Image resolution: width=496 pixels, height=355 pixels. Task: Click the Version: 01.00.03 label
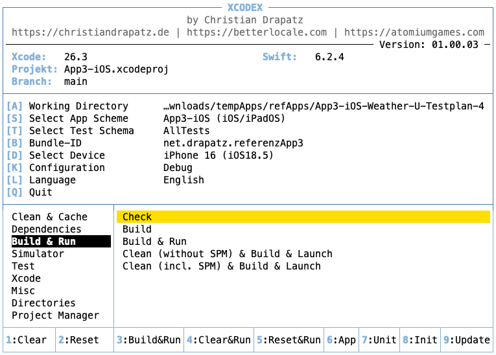429,45
